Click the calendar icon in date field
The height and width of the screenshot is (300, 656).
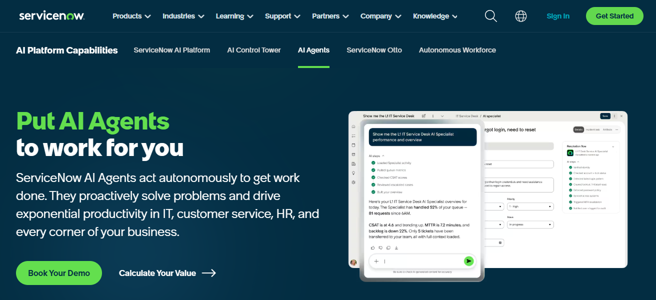pos(500,242)
